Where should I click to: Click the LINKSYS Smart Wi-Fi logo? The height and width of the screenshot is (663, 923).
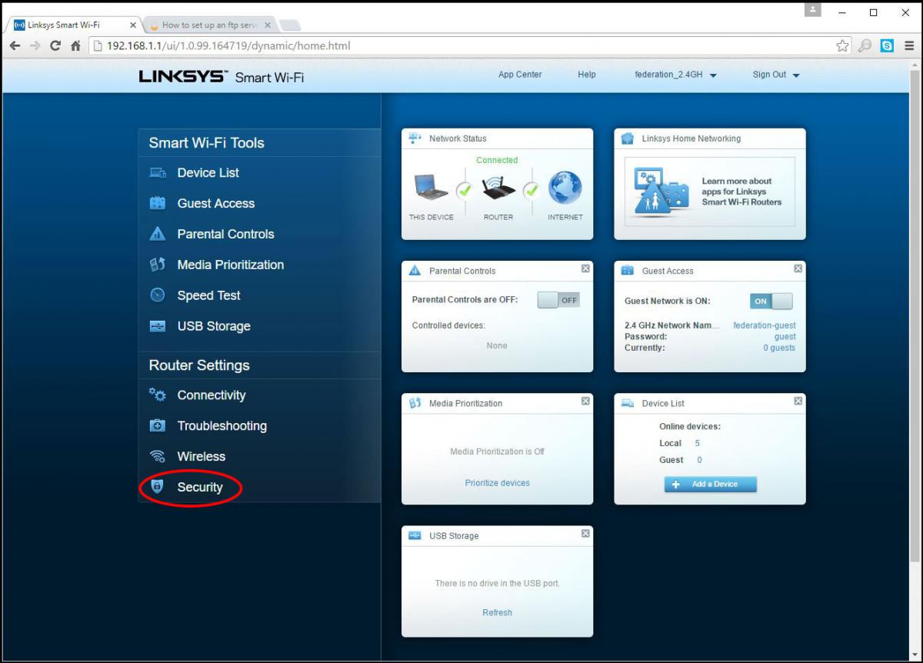pos(222,77)
